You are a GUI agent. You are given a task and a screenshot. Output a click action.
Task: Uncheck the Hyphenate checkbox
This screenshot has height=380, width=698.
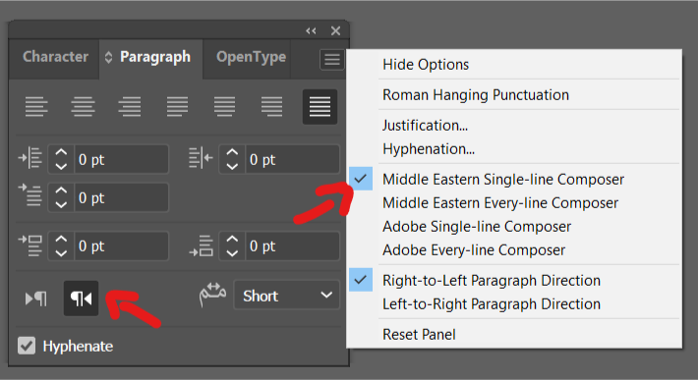pos(27,346)
